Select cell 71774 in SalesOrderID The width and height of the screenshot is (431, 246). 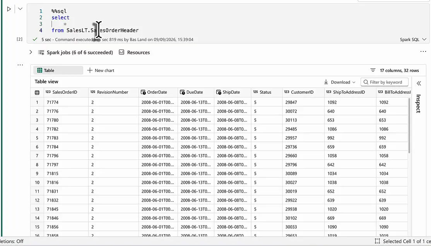coord(66,102)
